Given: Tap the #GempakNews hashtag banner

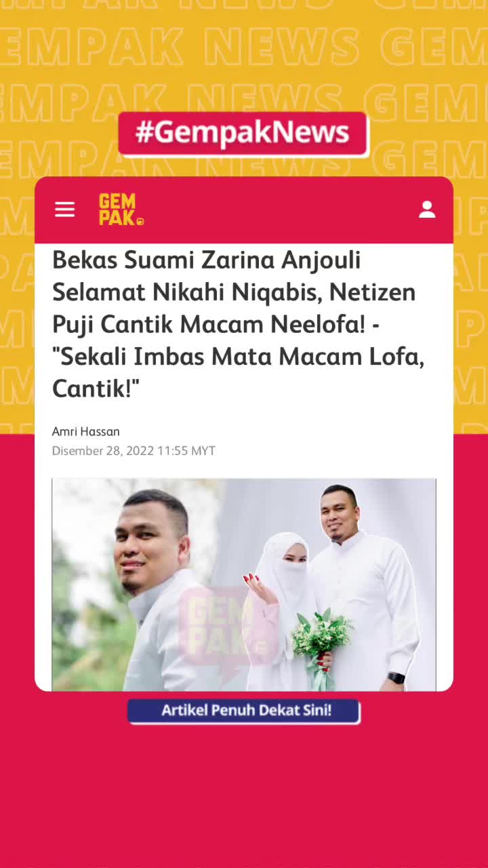Looking at the screenshot, I should [243, 134].
